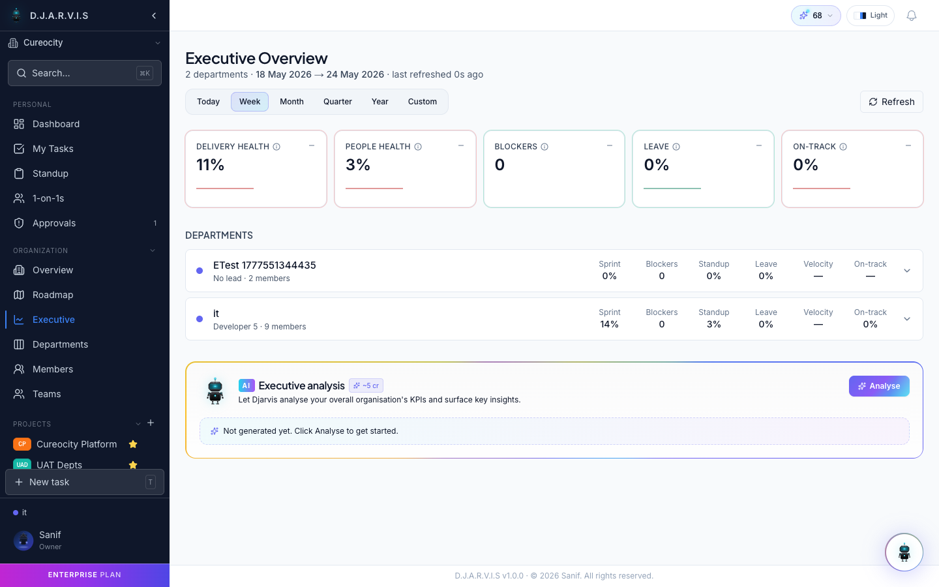Open Approvals shield icon in sidebar
The height and width of the screenshot is (587, 939).
tap(19, 223)
